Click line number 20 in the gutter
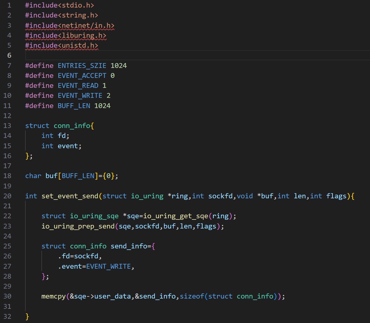The height and width of the screenshot is (323, 370). click(7, 196)
